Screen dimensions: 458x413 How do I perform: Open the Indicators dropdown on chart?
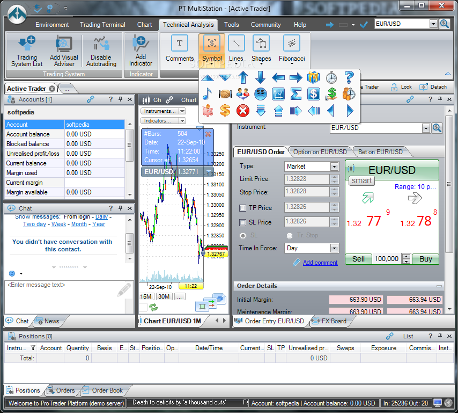[182, 121]
